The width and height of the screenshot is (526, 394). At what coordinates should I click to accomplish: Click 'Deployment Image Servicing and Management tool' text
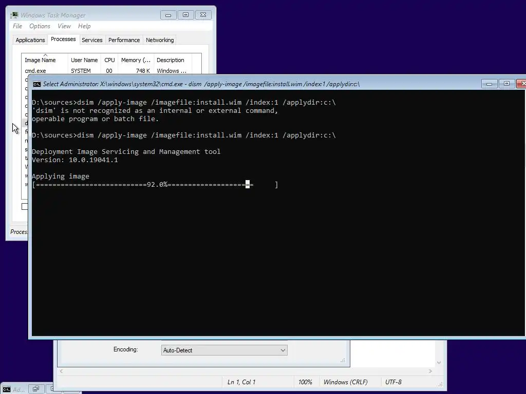tap(126, 151)
